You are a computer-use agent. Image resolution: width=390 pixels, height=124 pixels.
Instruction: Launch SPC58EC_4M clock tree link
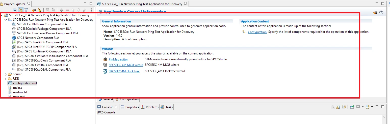pos(124,71)
